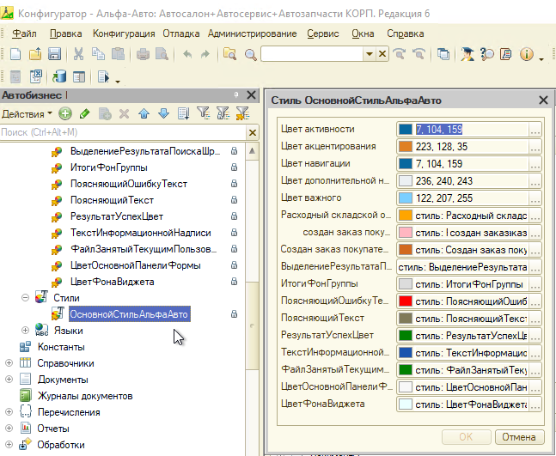The image size is (556, 456).
Task: Click the Paste clipboard toolbar icon
Action: [118, 54]
